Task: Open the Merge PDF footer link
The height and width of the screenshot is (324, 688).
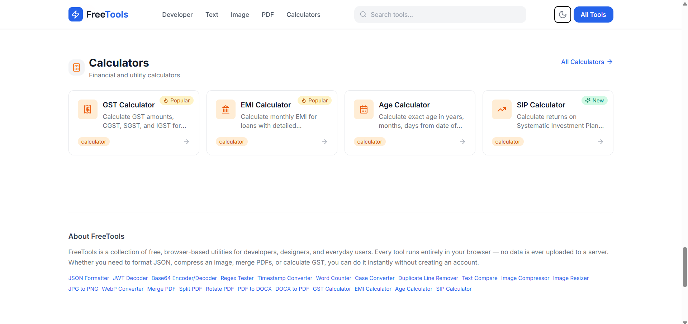Action: coord(161,289)
